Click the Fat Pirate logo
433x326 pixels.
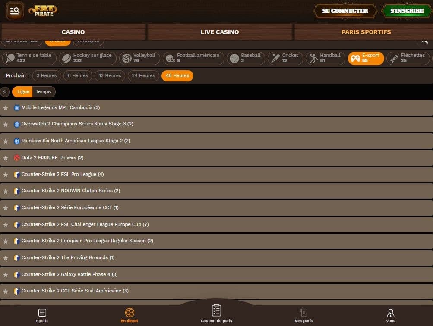click(x=43, y=11)
